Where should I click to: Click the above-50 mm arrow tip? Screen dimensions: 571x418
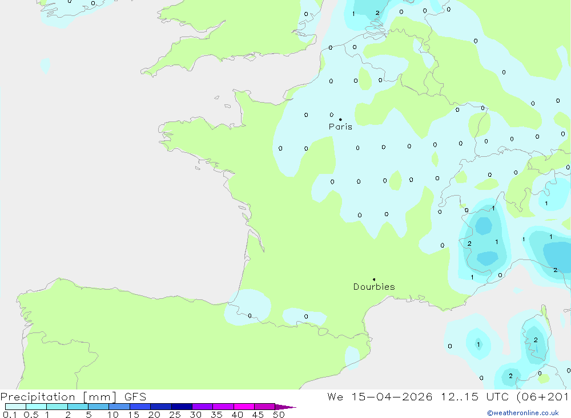click(285, 407)
